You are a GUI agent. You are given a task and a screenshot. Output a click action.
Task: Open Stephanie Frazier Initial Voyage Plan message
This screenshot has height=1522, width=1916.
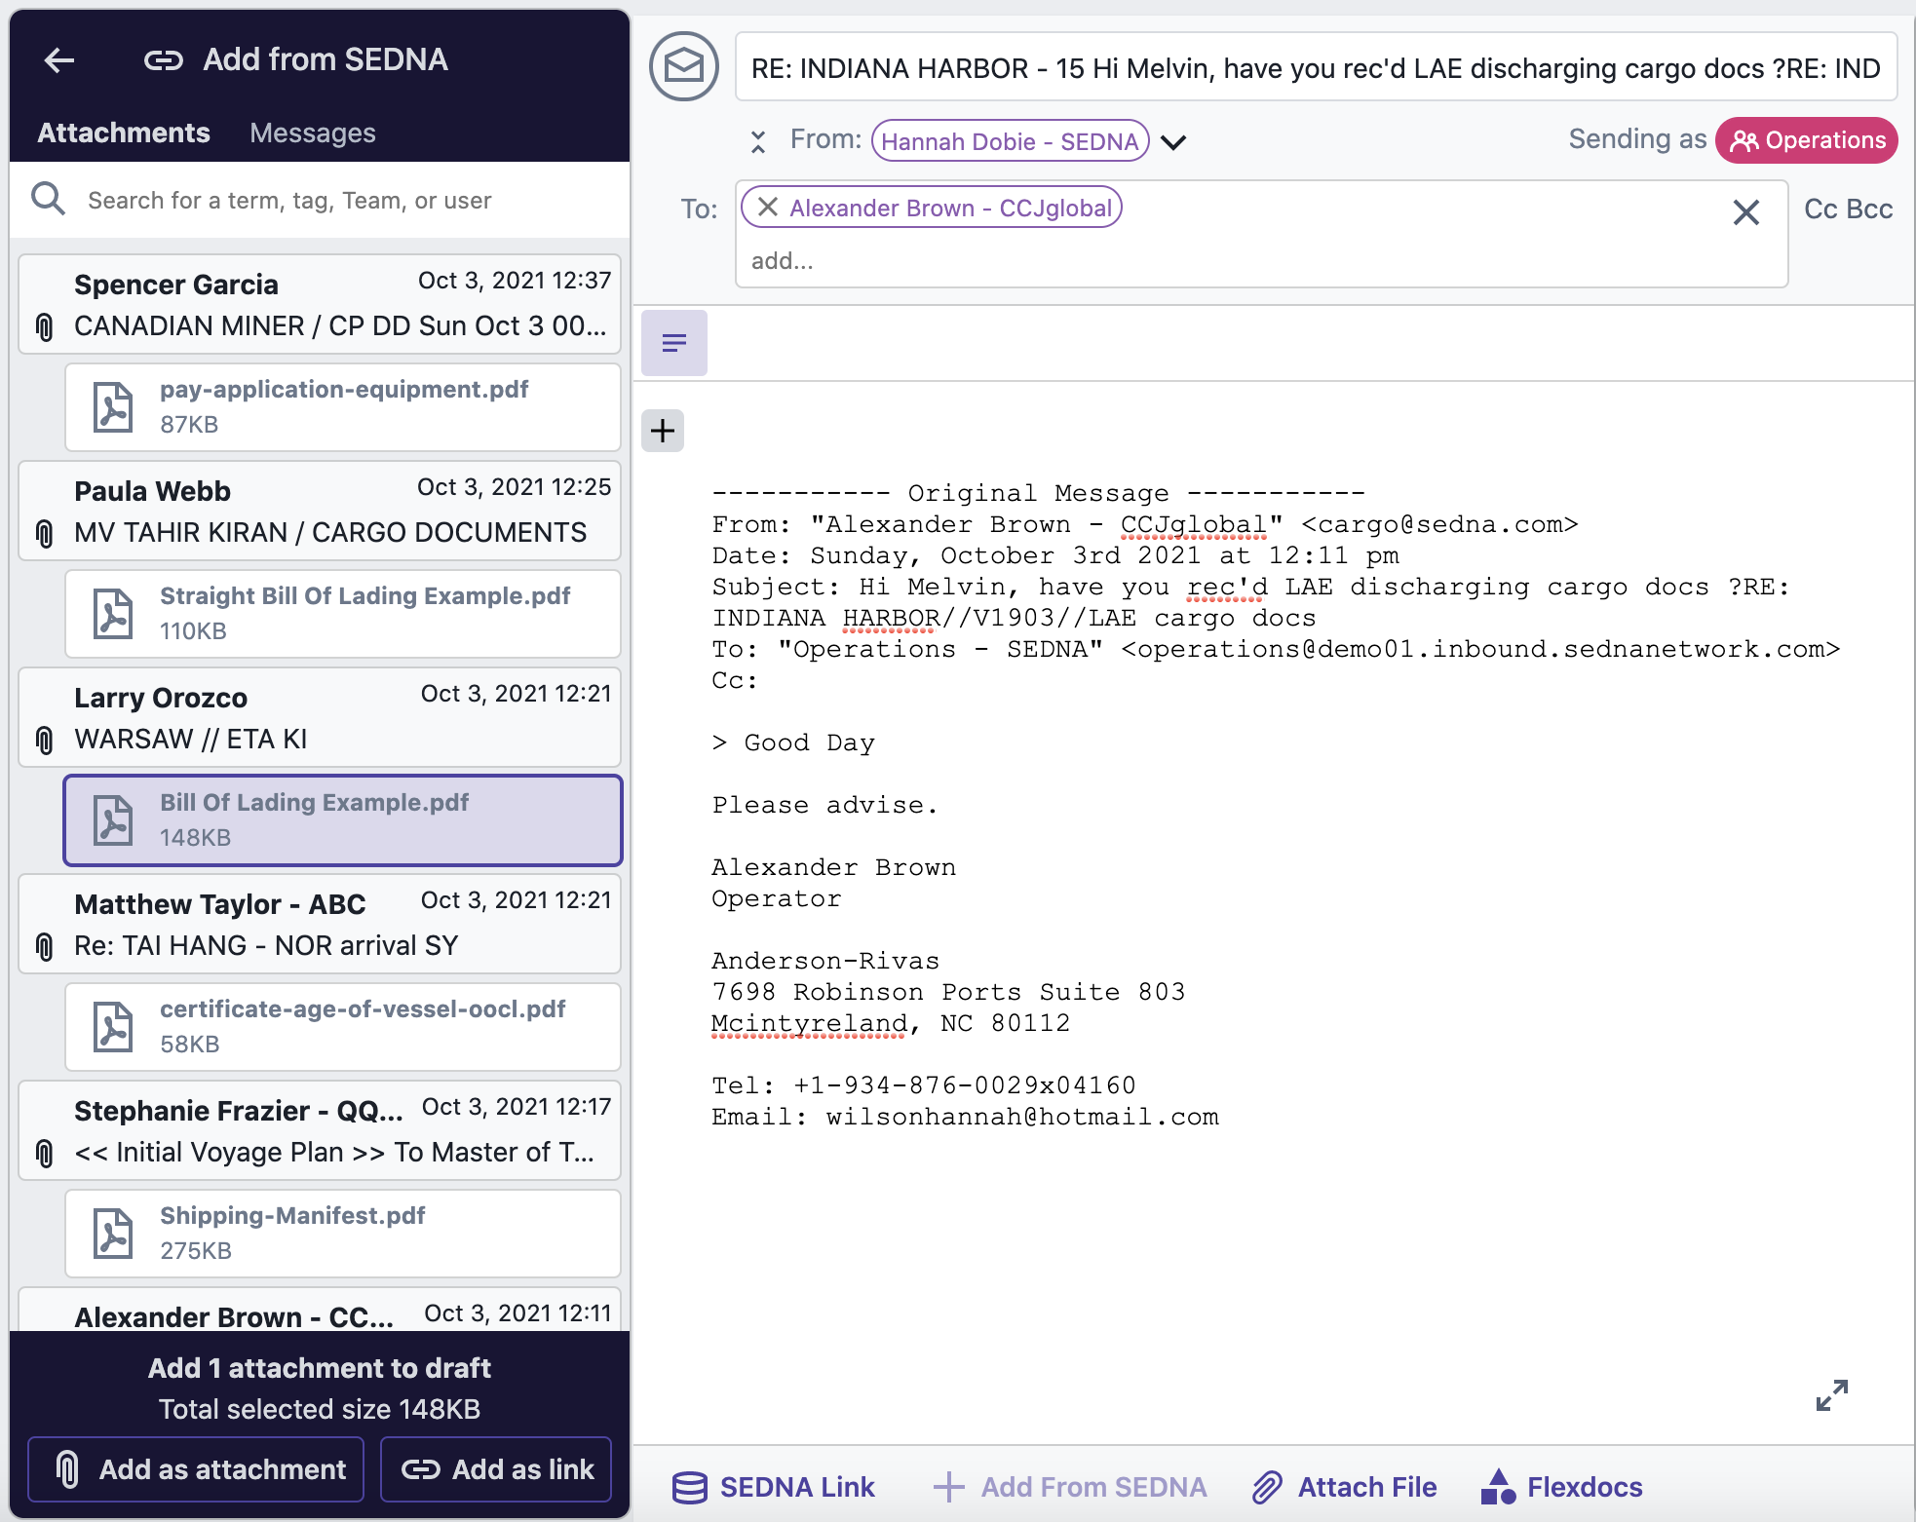[x=320, y=1130]
